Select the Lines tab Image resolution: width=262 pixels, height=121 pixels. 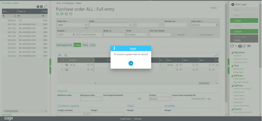tap(77, 45)
